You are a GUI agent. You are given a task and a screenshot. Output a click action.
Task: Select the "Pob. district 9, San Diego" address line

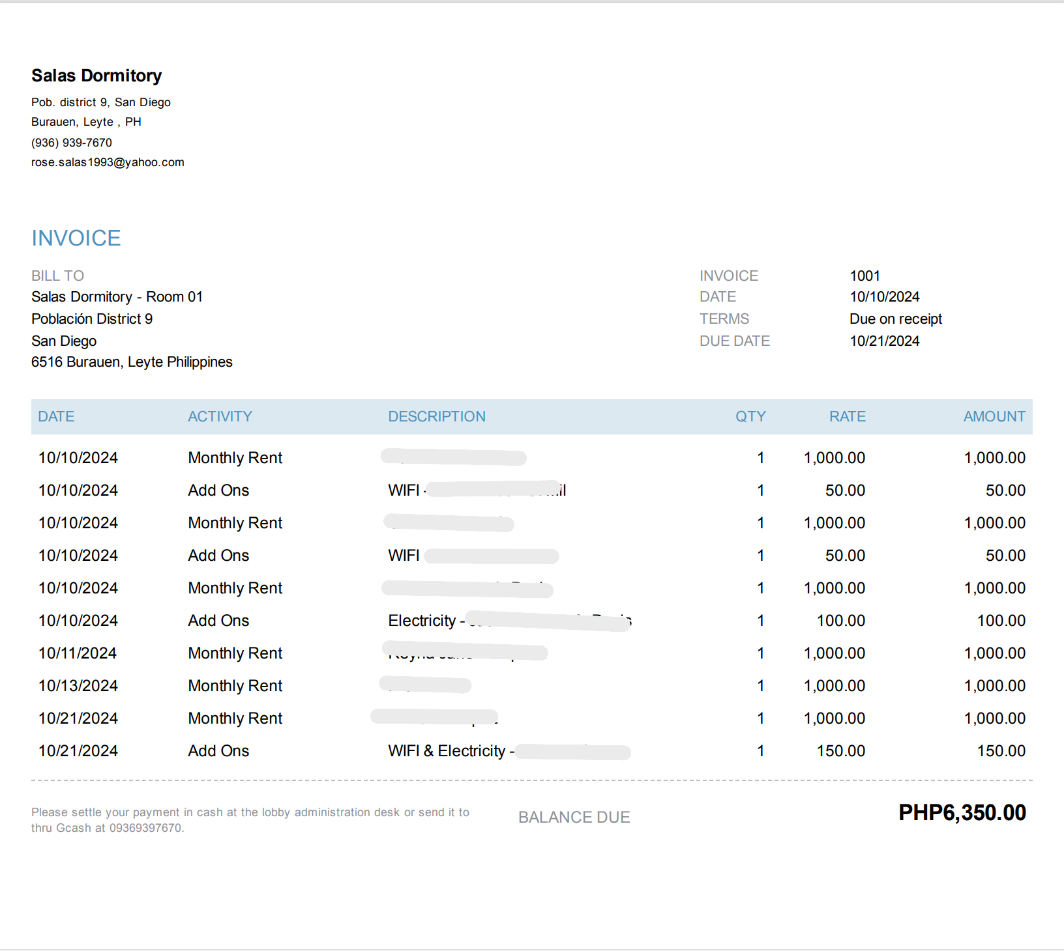coord(101,102)
